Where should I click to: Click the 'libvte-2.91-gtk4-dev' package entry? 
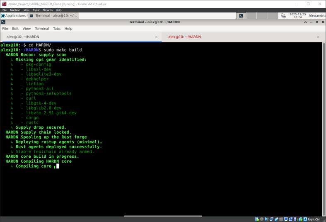51,113
